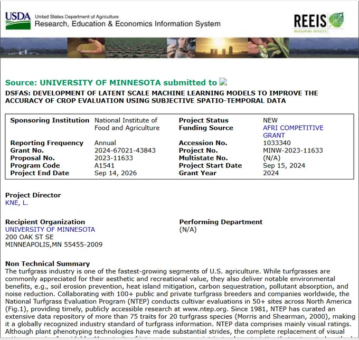359x340 pixels.
Task: Click 'United States Department of Agriculture' text
Action: (77, 17)
